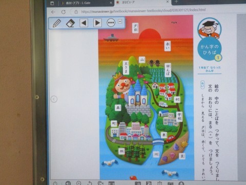
Task: Click the zoom-in magnifier at bottom
Action: click(78, 183)
